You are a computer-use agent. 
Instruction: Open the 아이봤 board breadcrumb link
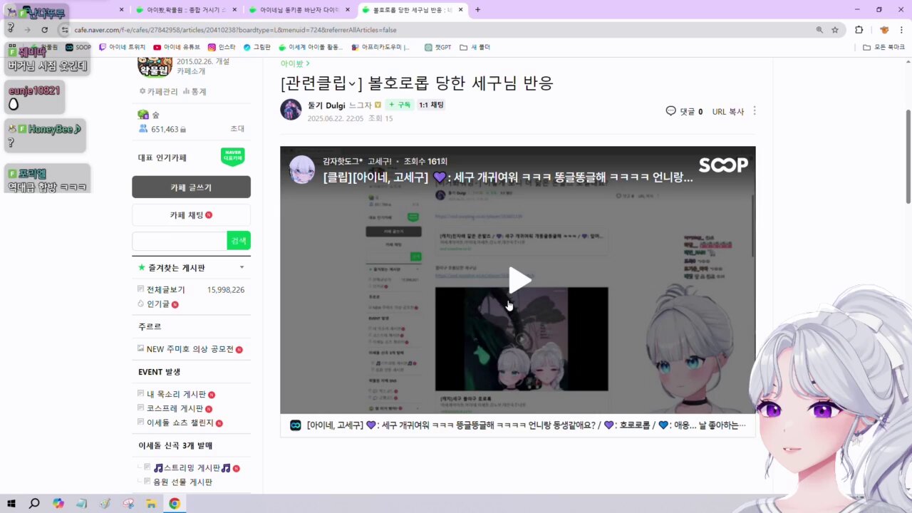pos(295,63)
